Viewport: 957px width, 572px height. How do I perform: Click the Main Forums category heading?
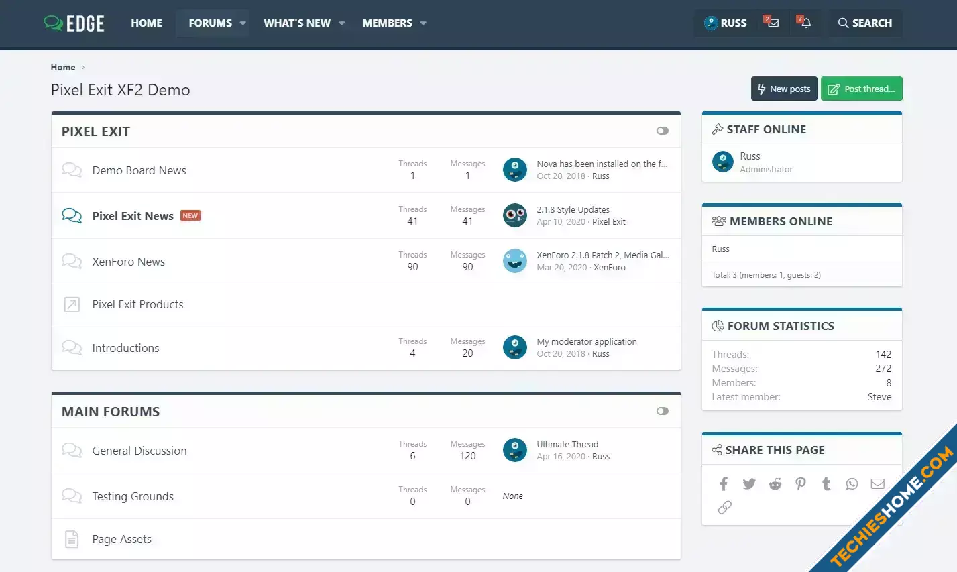click(111, 412)
